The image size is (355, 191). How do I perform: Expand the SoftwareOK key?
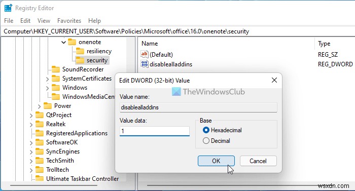click(31, 143)
